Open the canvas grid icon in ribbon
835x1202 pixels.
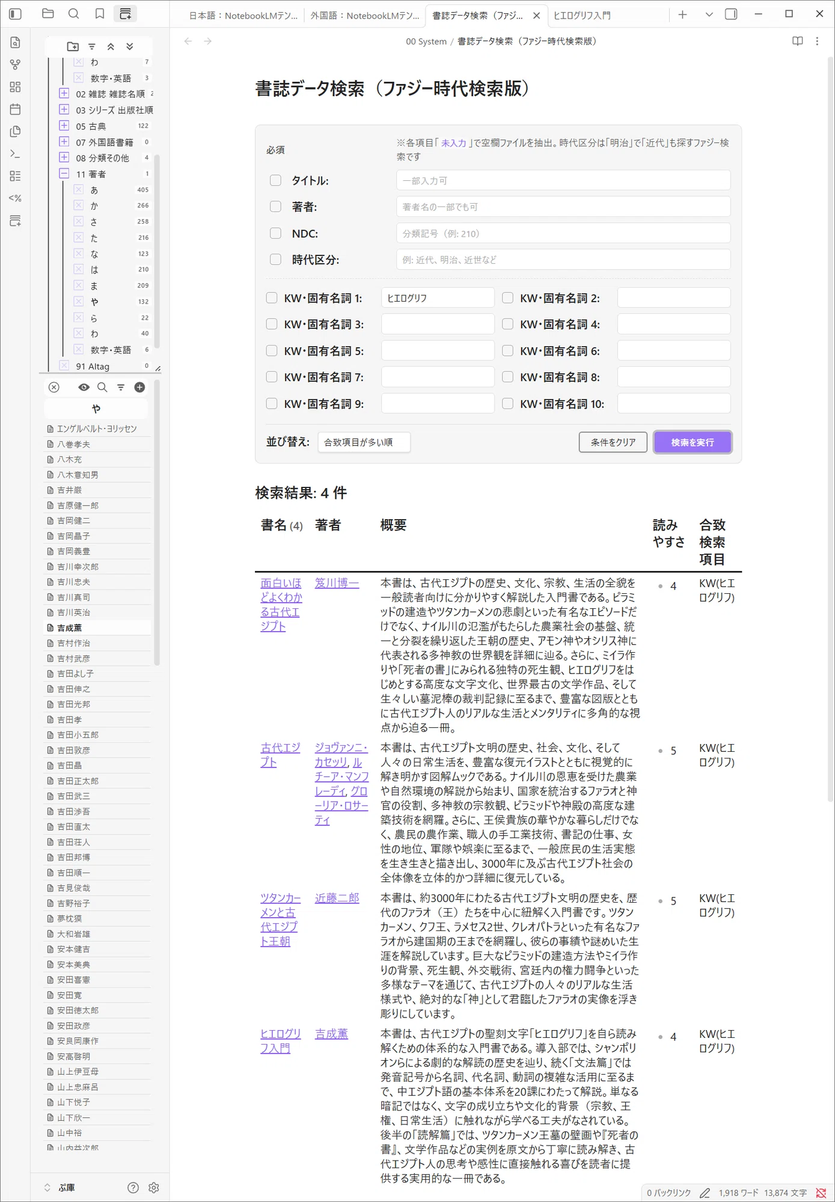16,87
